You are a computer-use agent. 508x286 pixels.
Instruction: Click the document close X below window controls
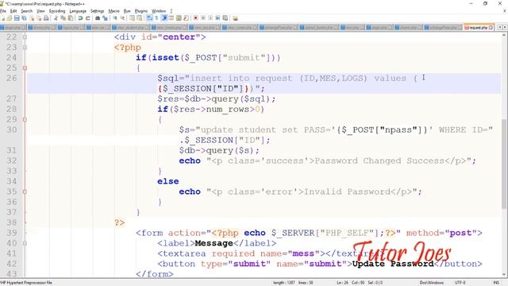(504, 11)
